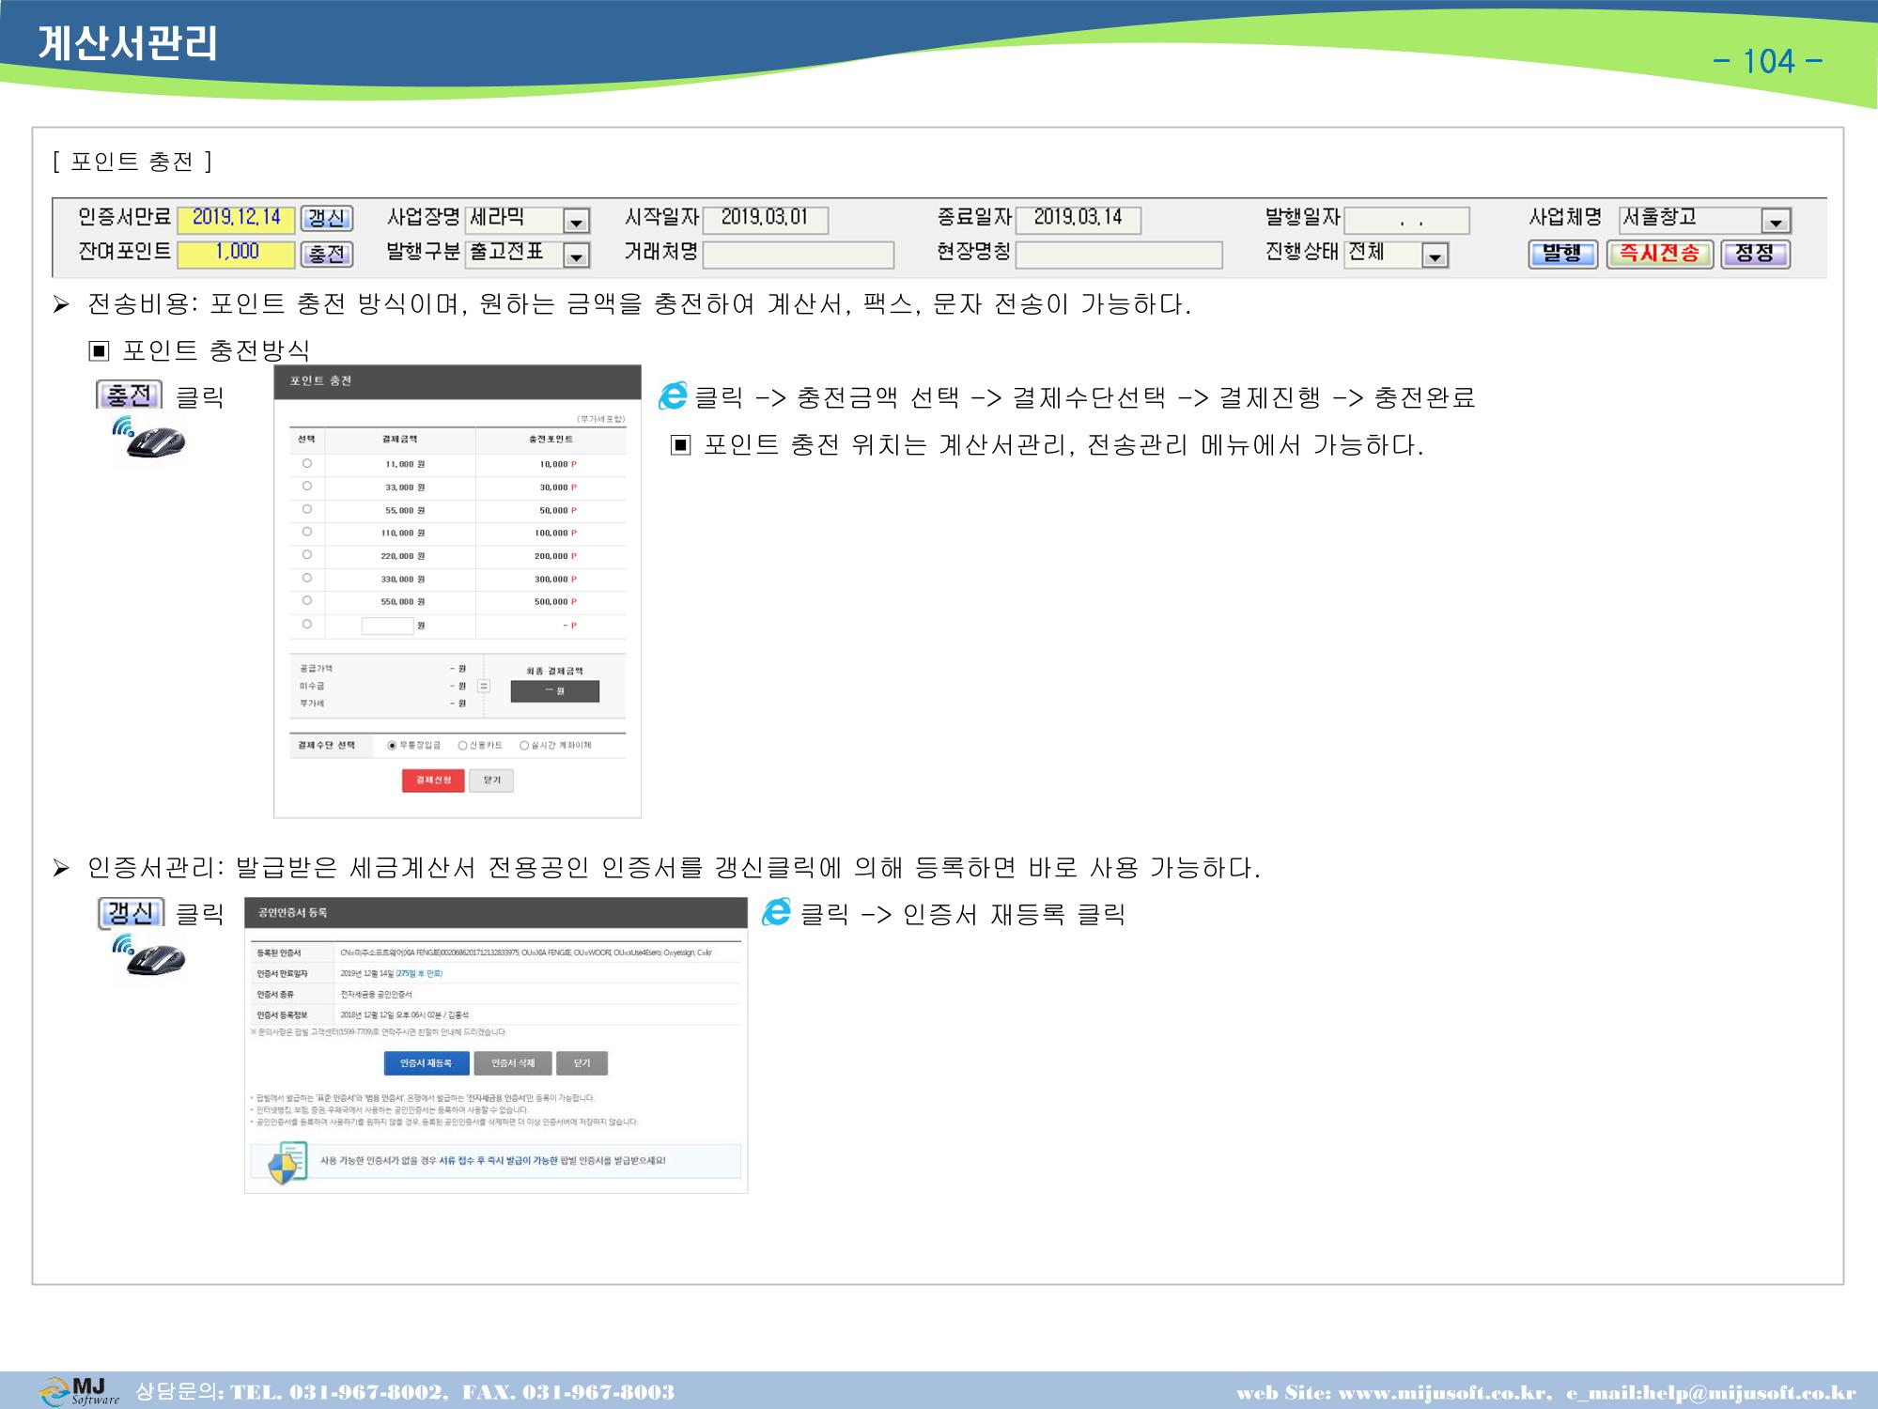Click the 결제금액 column header
The image size is (1878, 1409).
click(399, 440)
